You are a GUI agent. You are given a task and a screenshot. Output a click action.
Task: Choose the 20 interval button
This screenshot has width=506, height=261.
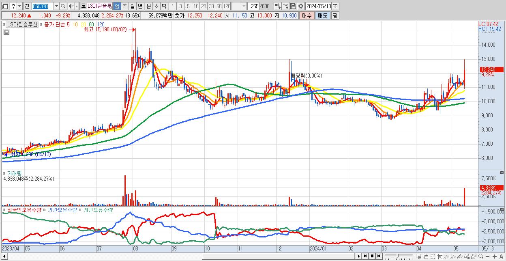coord(204,6)
